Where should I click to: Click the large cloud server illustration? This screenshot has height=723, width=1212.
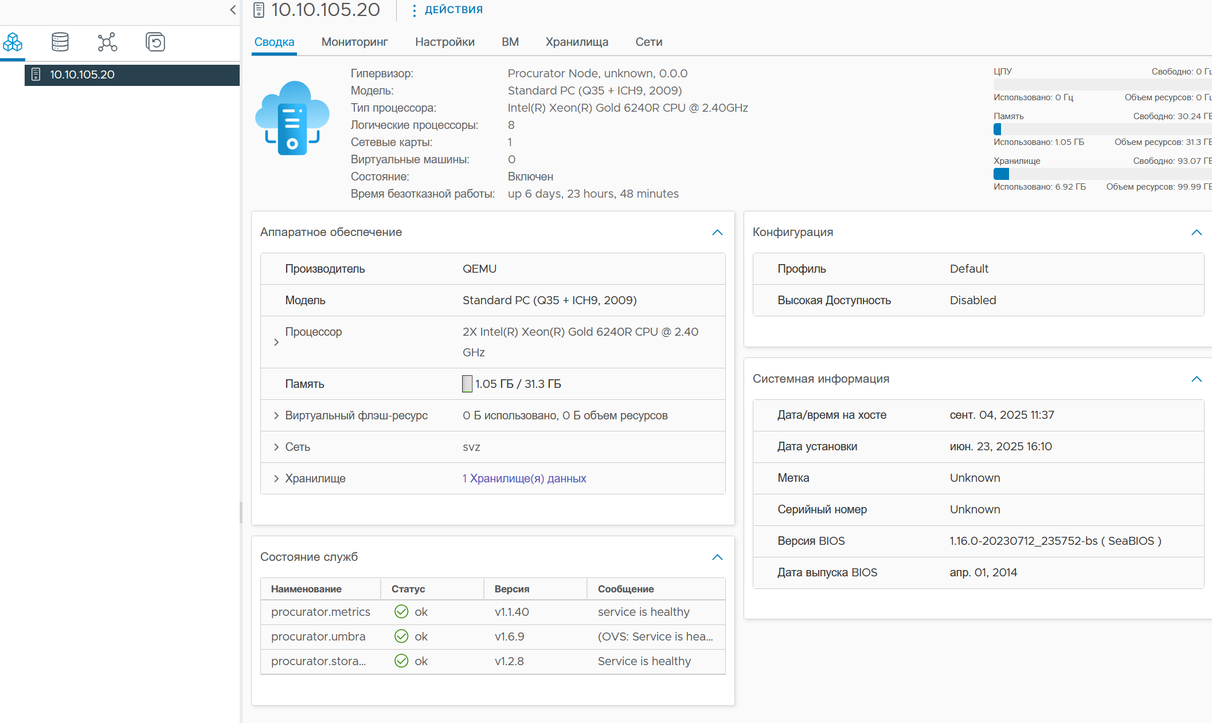[x=292, y=118]
